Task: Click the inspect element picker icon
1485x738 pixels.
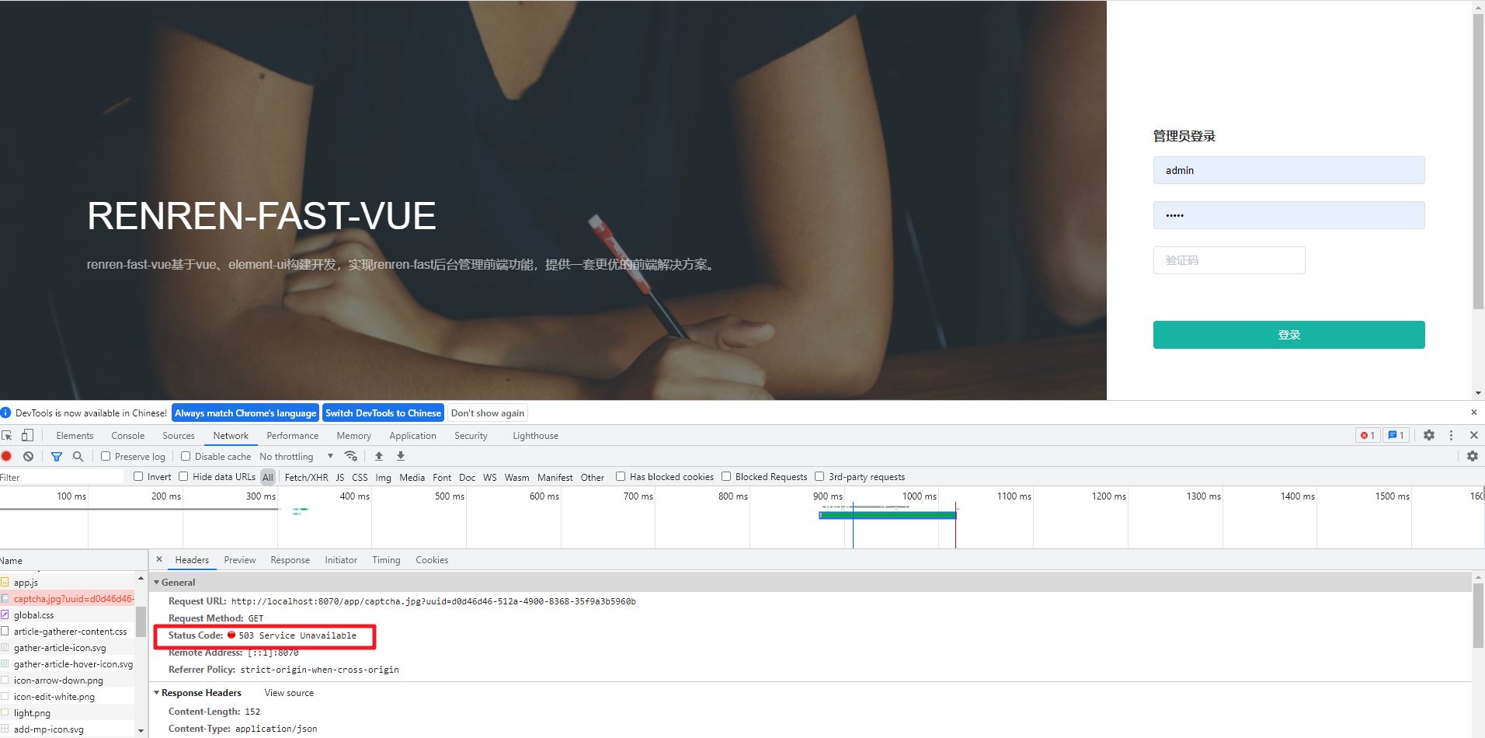Action: pos(7,436)
